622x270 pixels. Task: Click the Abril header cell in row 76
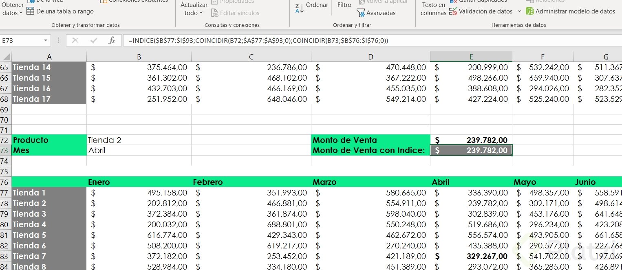click(471, 182)
